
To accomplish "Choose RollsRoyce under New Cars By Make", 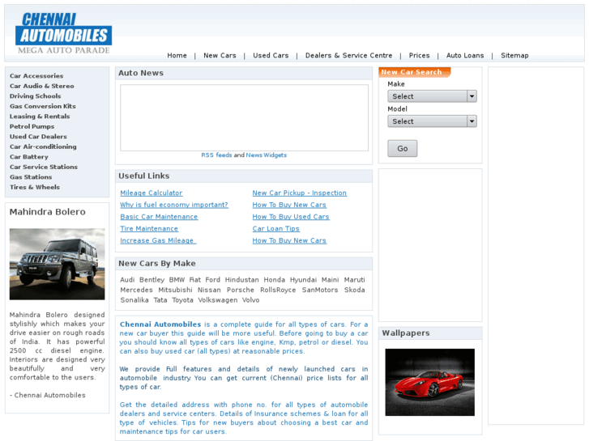I will point(278,290).
